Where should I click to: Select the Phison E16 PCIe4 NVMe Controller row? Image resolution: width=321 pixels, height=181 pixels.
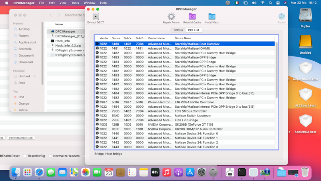(x=185, y=102)
